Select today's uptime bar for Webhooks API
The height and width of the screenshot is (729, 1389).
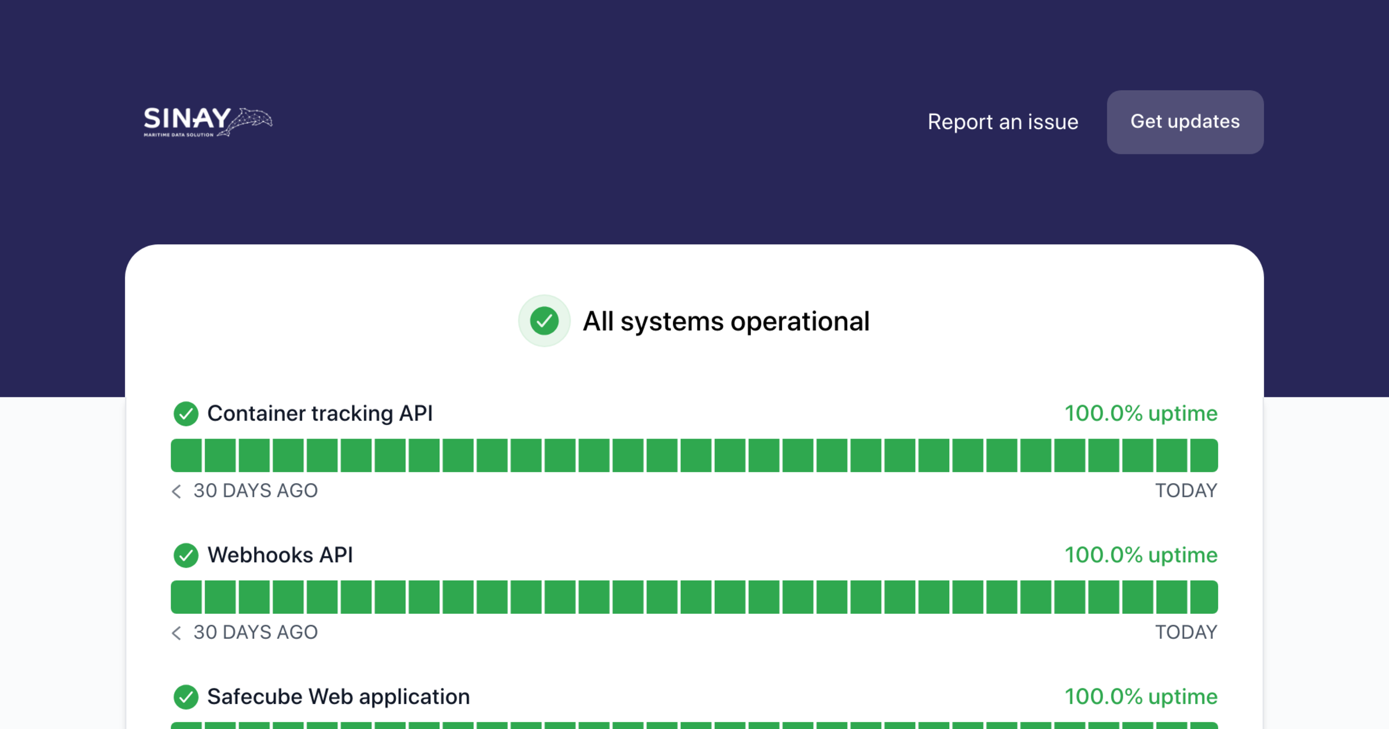pyautogui.click(x=1204, y=597)
